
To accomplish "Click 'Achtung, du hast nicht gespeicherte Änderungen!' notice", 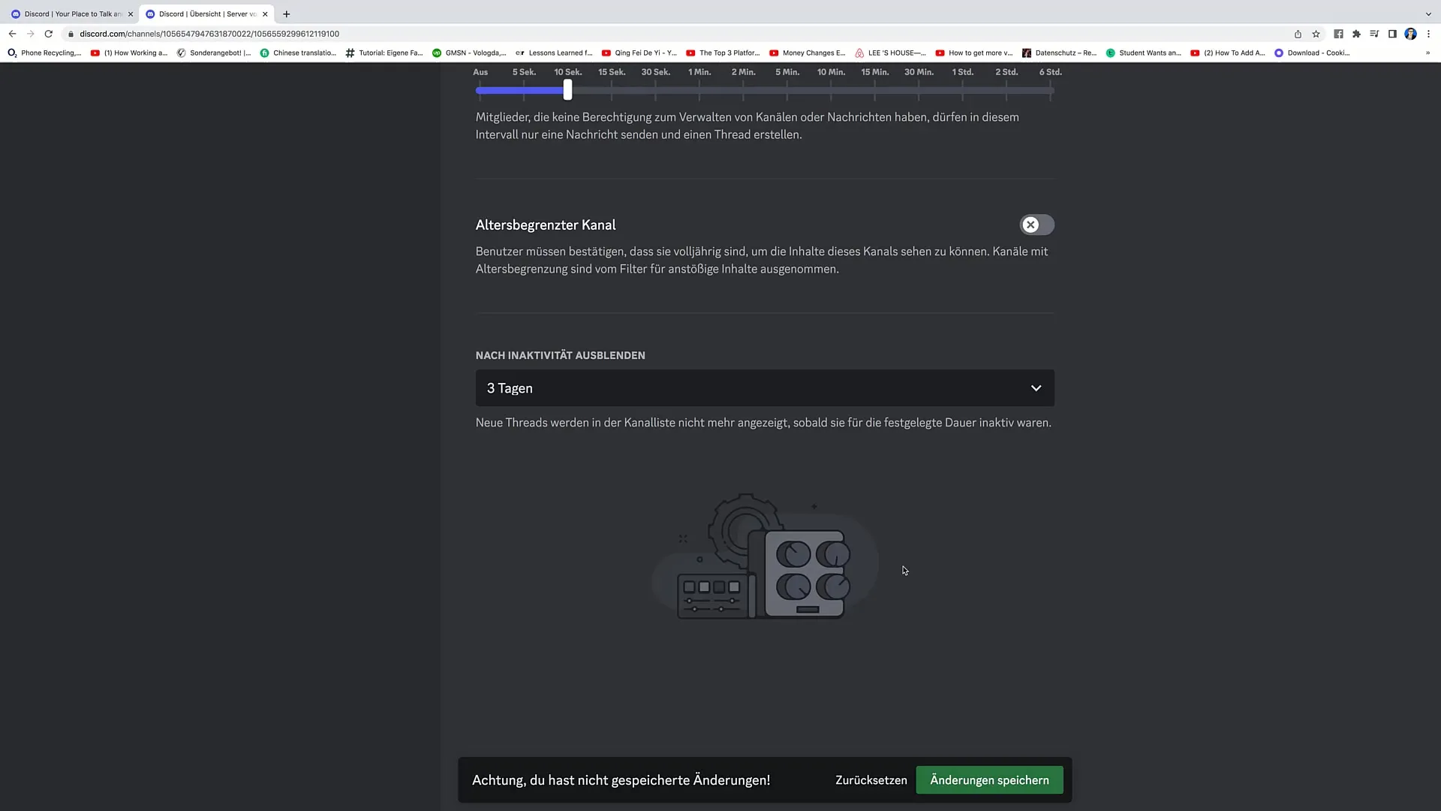I will [x=621, y=780].
